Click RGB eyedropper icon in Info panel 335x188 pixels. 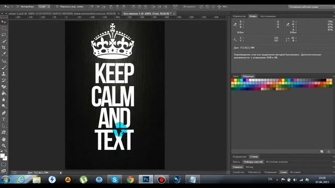[x=235, y=25]
